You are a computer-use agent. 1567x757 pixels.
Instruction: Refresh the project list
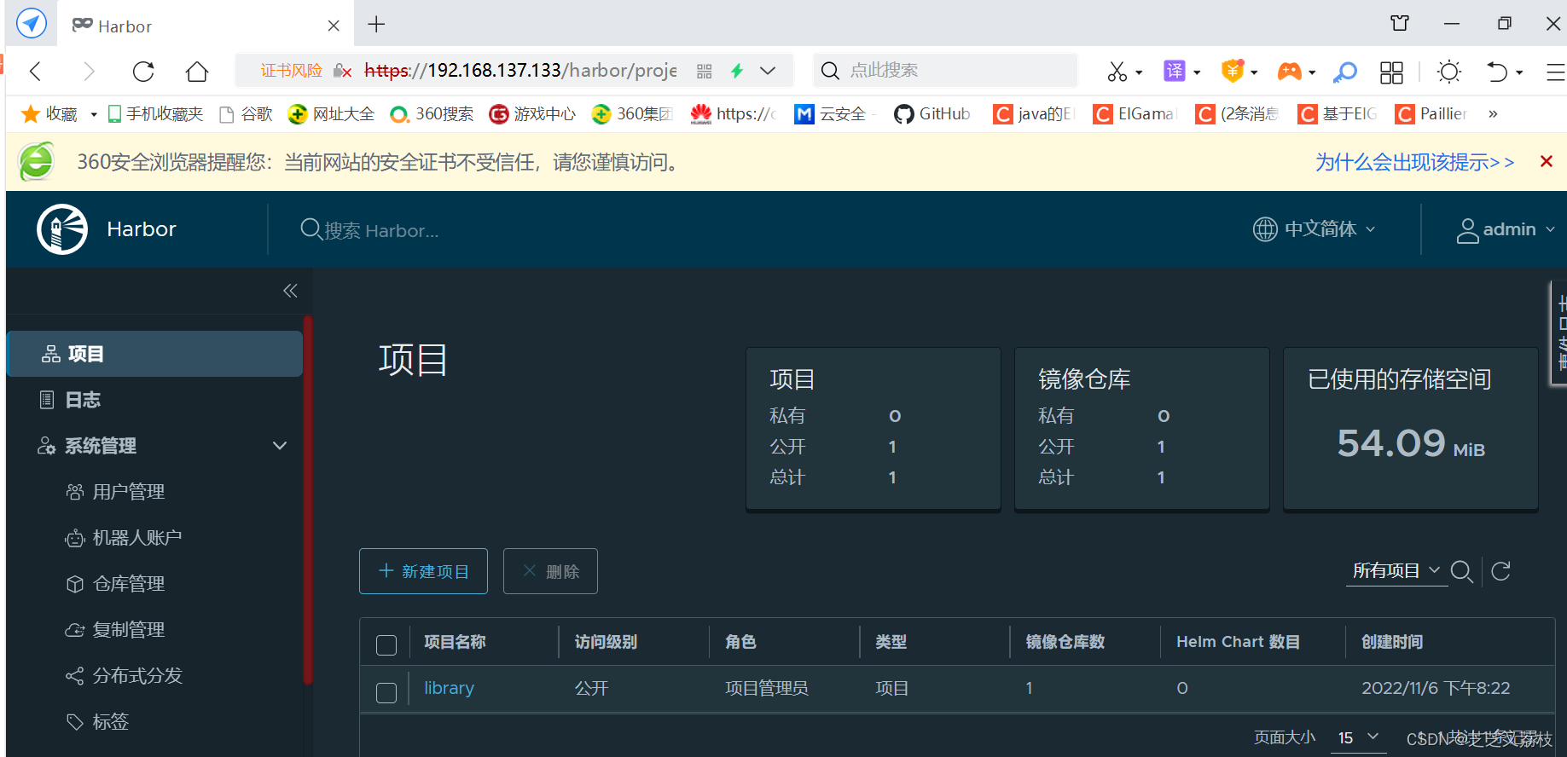1501,571
